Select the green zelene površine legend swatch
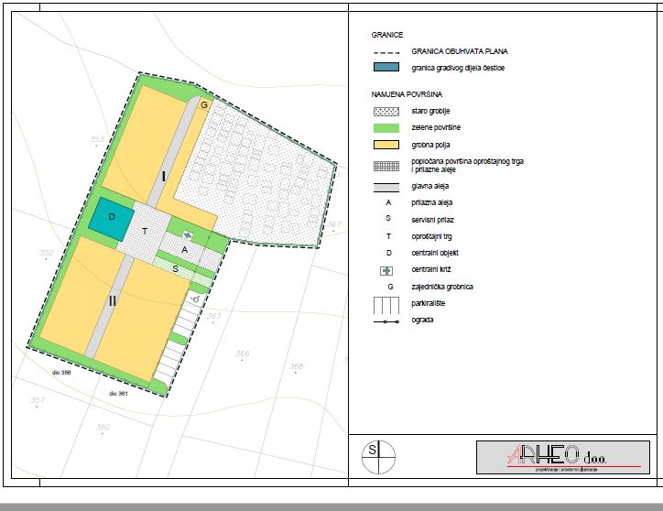Viewport: 663px width, 511px height. point(386,127)
